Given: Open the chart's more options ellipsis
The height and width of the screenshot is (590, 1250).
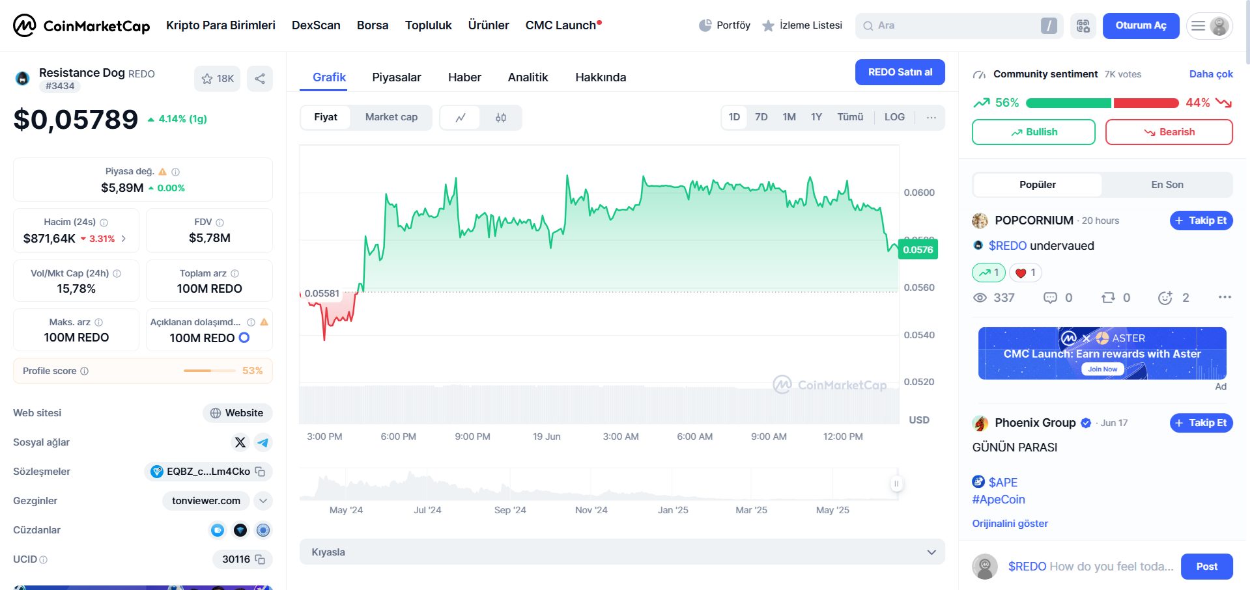Looking at the screenshot, I should 931,118.
